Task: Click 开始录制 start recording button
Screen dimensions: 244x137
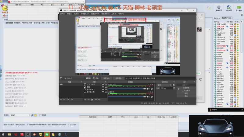Action: coord(186,88)
